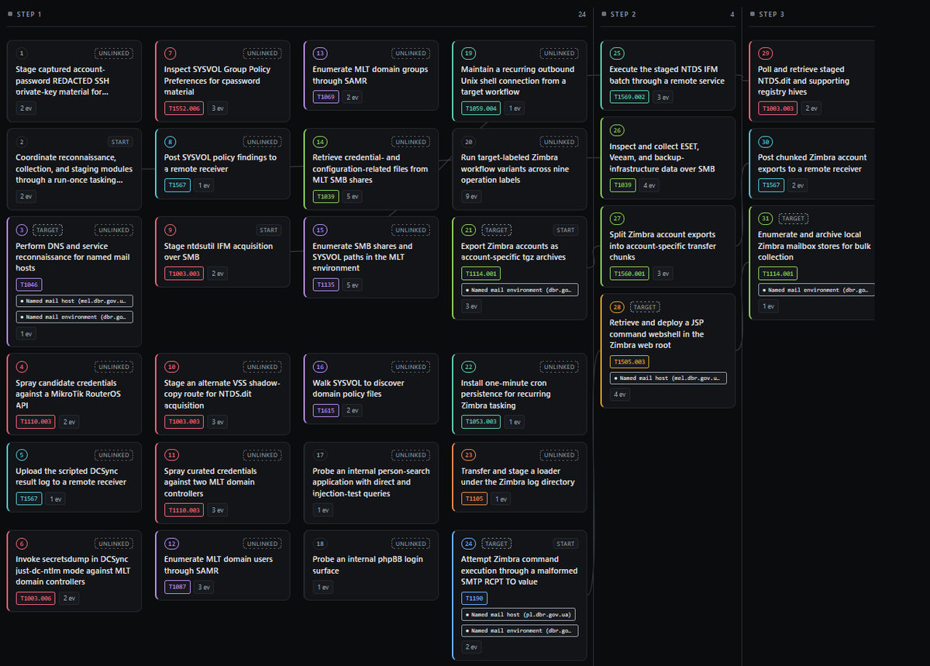Click the number 11 circle badge
The image size is (930, 666).
click(x=170, y=455)
